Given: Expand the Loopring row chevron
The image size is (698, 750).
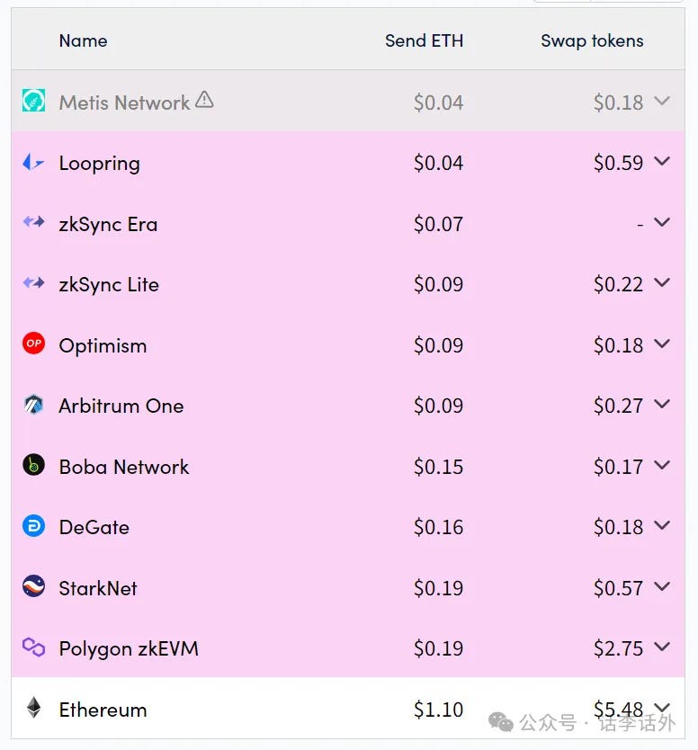Looking at the screenshot, I should click(x=662, y=162).
